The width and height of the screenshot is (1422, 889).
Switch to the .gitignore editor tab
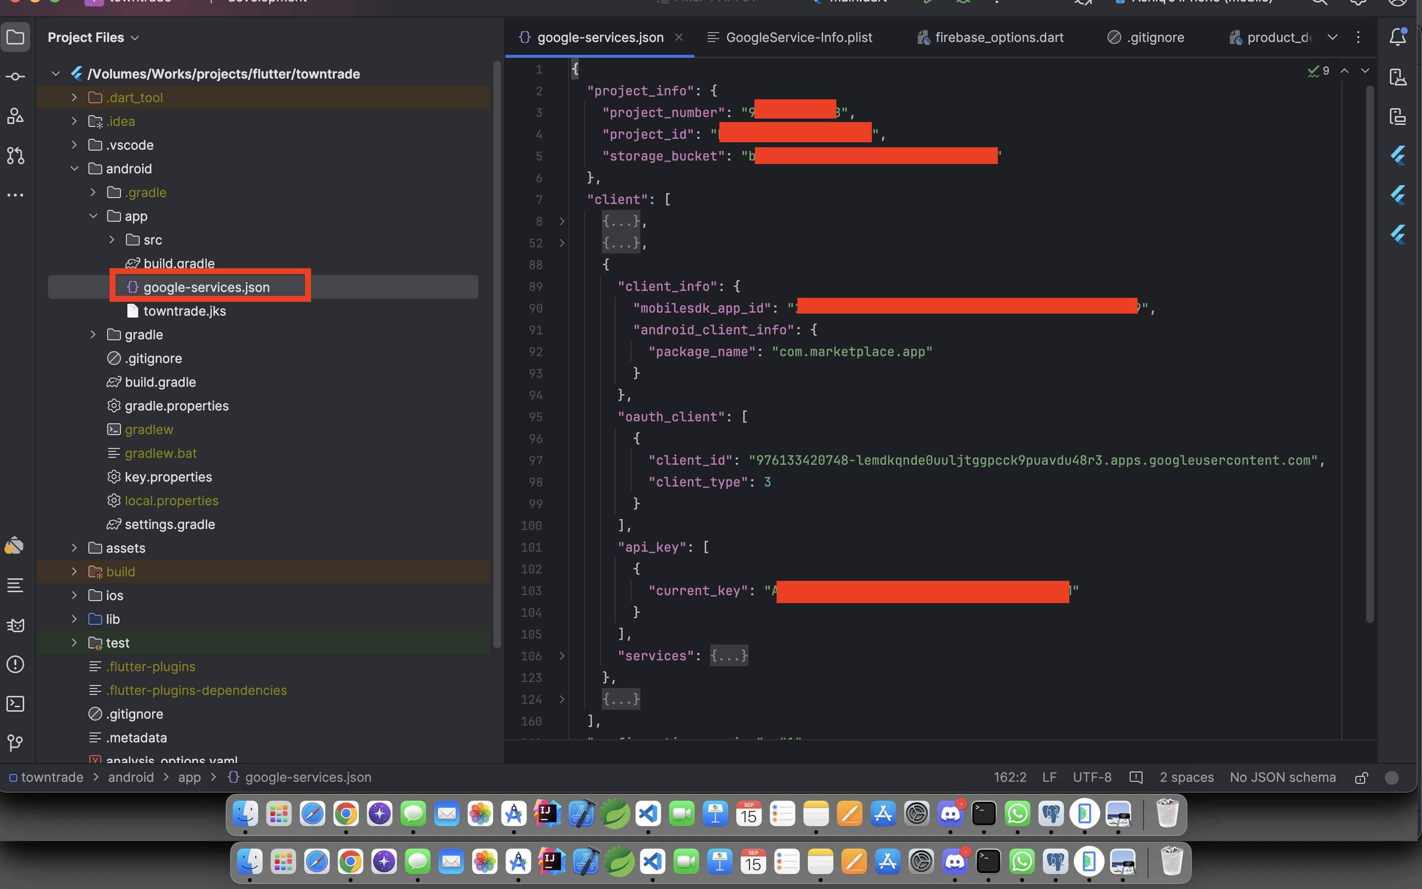coord(1146,37)
